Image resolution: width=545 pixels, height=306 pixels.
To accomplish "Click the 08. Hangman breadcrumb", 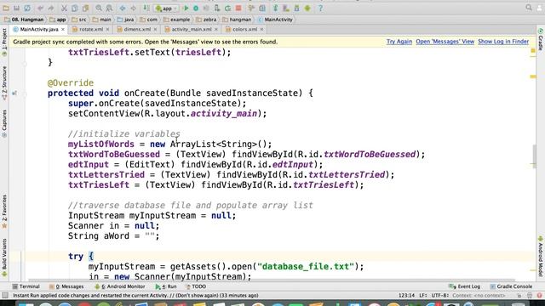I will [x=24, y=20].
